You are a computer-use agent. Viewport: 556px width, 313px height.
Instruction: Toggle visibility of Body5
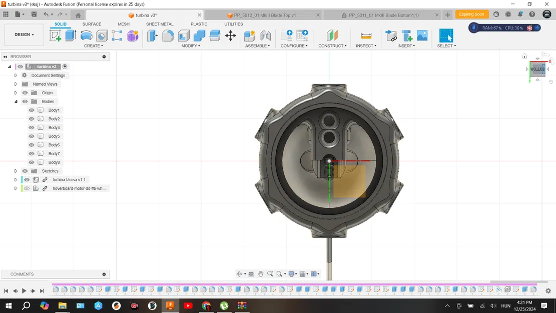pos(32,136)
